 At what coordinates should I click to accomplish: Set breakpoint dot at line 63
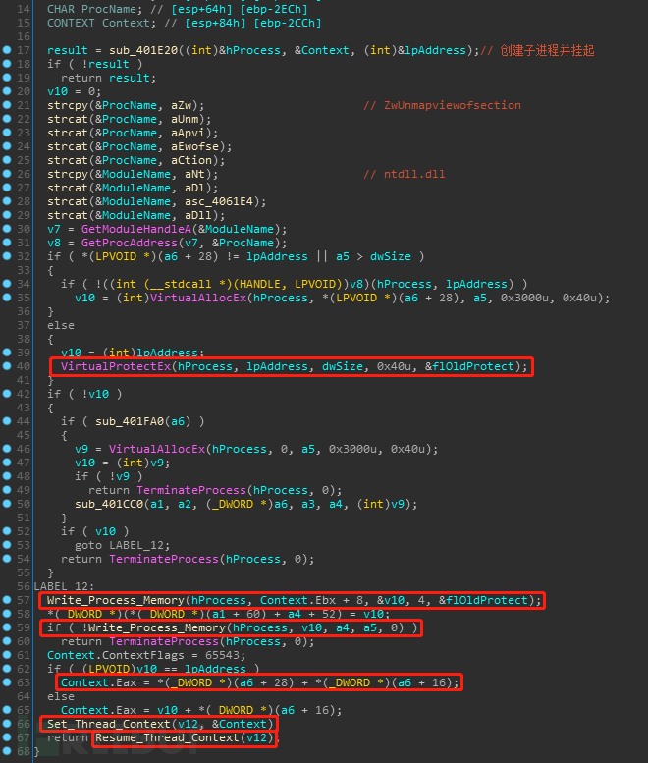point(7,682)
